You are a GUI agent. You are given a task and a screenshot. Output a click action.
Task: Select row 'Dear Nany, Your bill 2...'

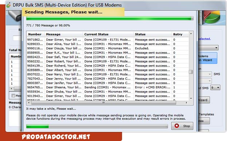(108, 74)
